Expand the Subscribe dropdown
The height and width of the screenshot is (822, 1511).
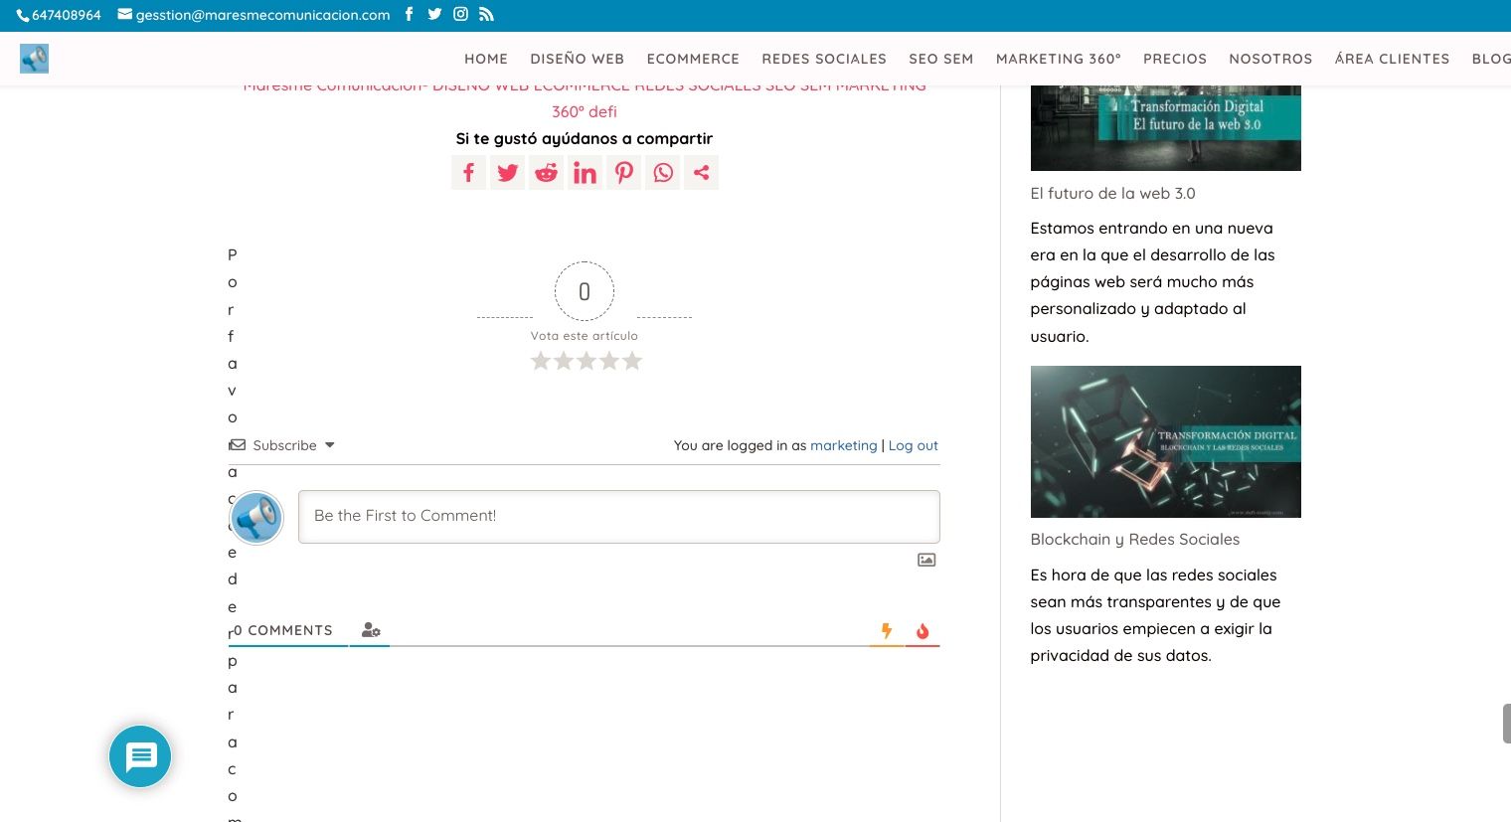[x=284, y=445]
